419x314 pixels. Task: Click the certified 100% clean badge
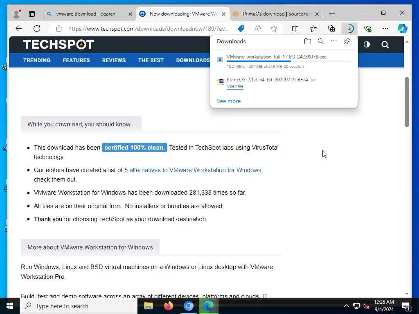pyautogui.click(x=134, y=147)
